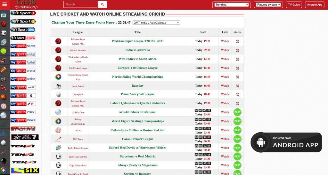Open the Ten 3 channel
The height and width of the screenshot is (175, 328).
(x=24, y=162)
